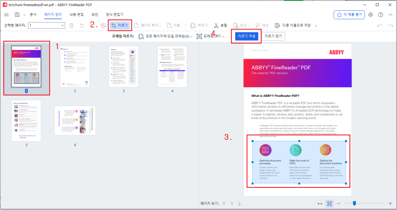Click the 페이지 보기: label
Image resolution: width=397 pixels, height=210 pixels.
click(x=210, y=203)
